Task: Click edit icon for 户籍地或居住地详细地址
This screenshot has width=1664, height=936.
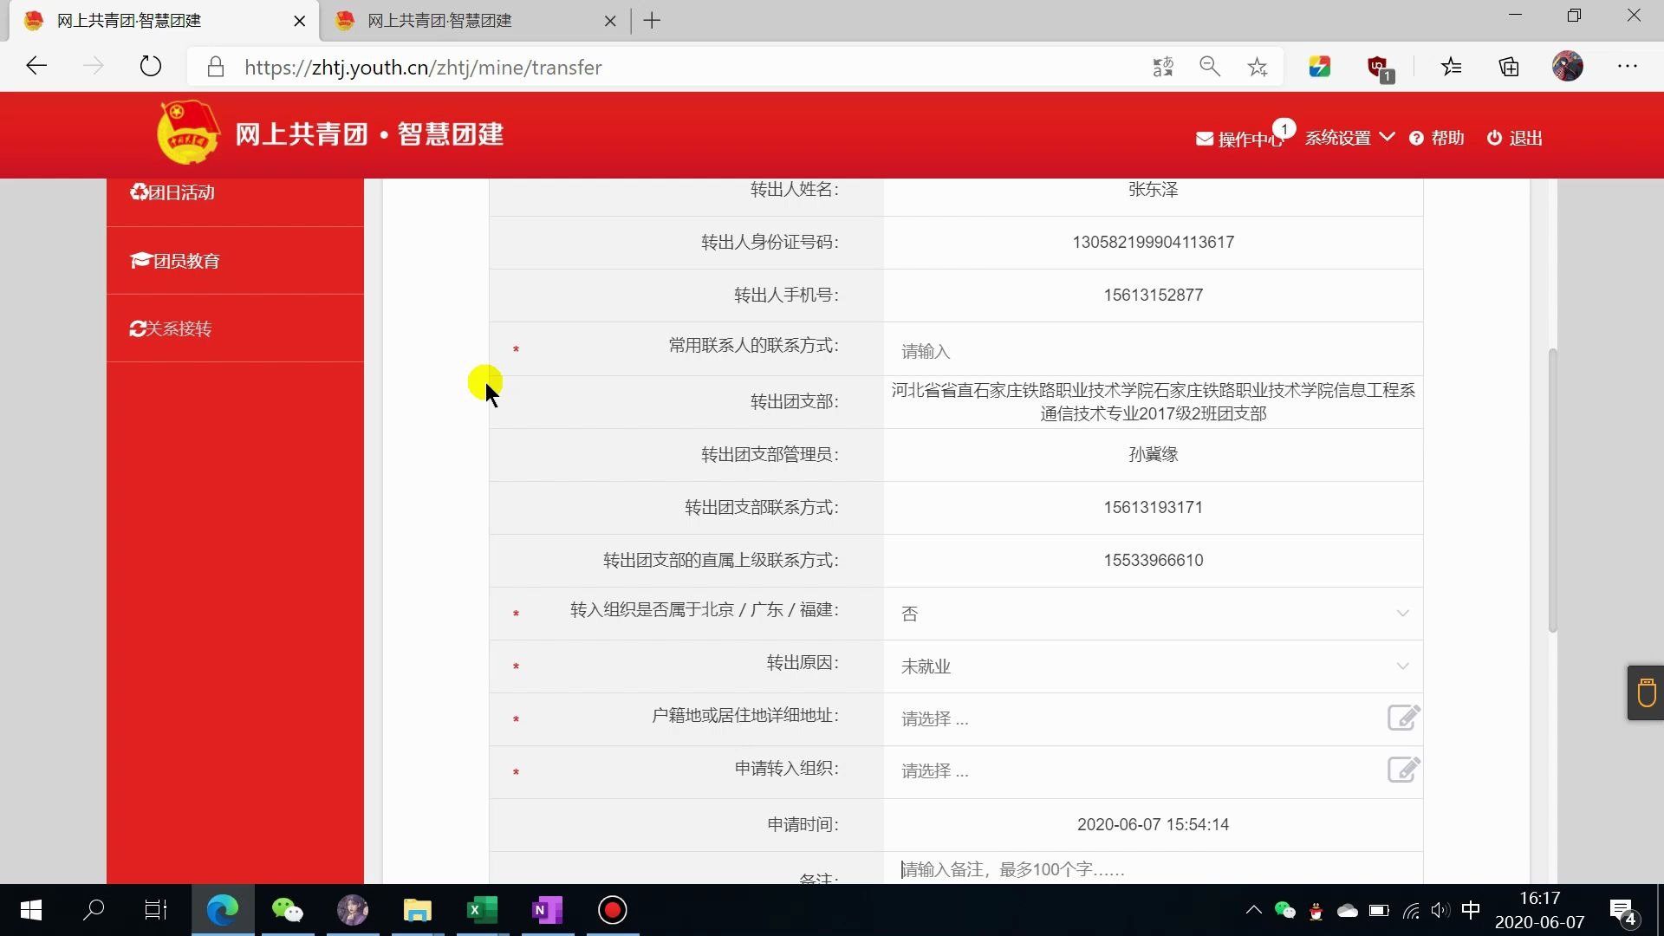Action: point(1403,718)
